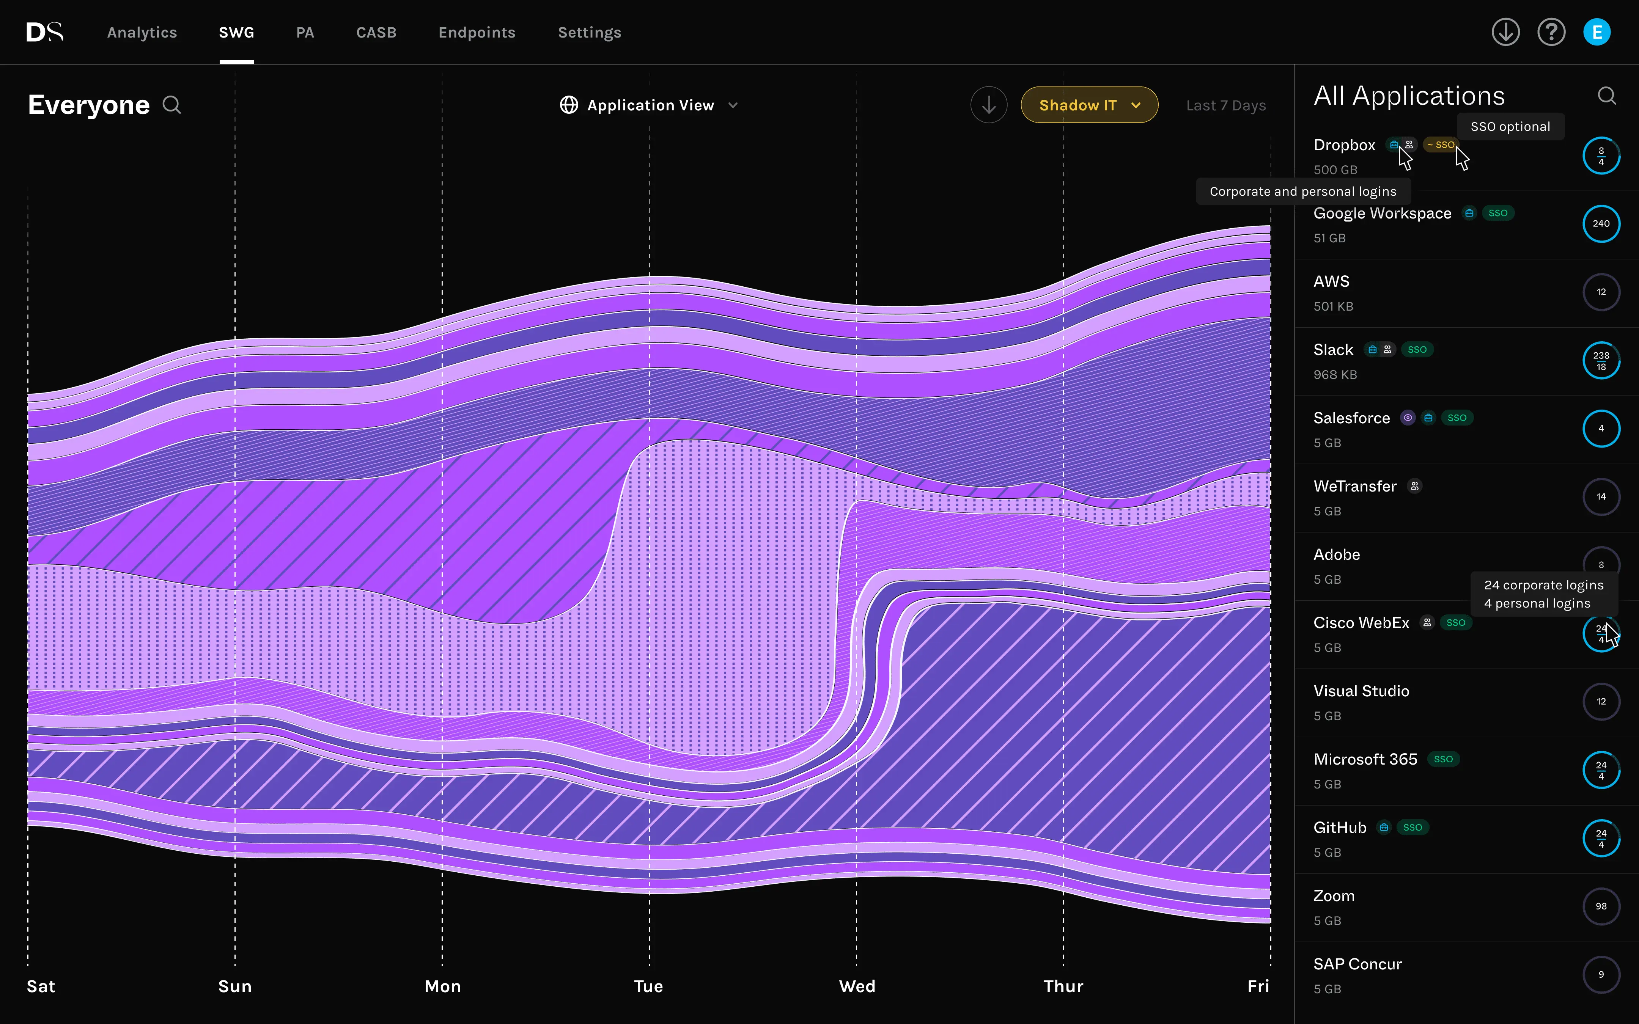Click the Cisco WebEx SSO badge
Viewport: 1639px width, 1024px height.
[x=1455, y=622]
